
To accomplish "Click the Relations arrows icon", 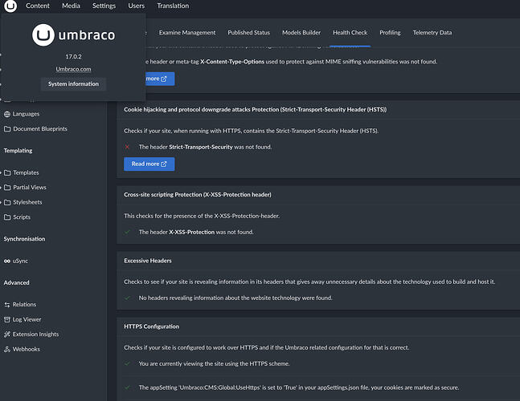I will (7, 305).
